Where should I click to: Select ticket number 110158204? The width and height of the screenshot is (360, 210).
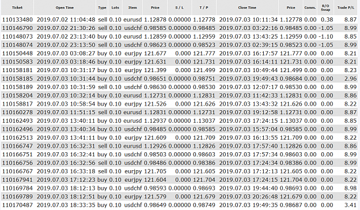click(x=17, y=95)
